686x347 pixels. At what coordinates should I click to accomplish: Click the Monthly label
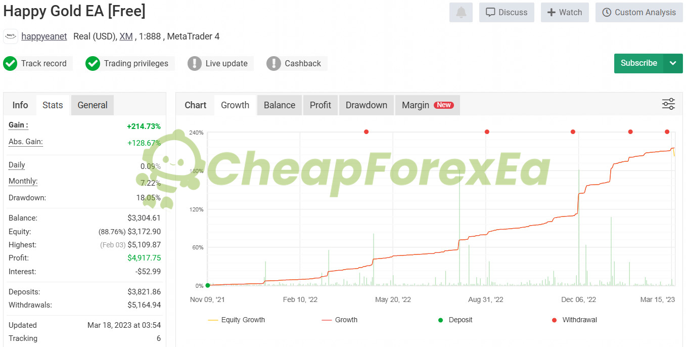click(23, 181)
